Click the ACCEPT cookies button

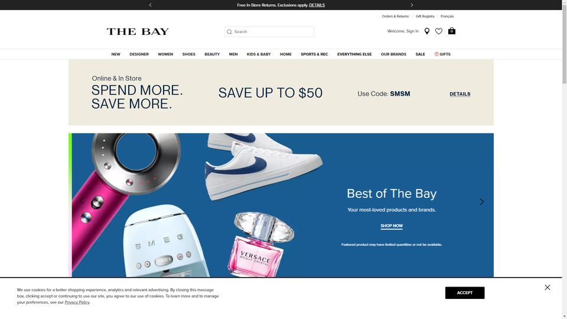click(465, 293)
